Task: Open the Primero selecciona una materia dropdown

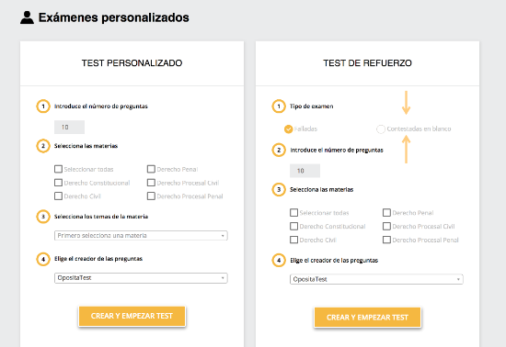Action: point(141,236)
